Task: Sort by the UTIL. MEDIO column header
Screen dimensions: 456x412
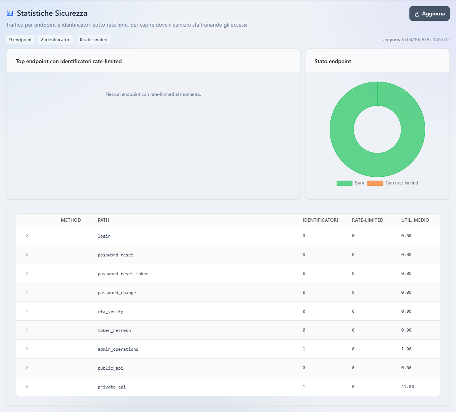Action: click(415, 220)
